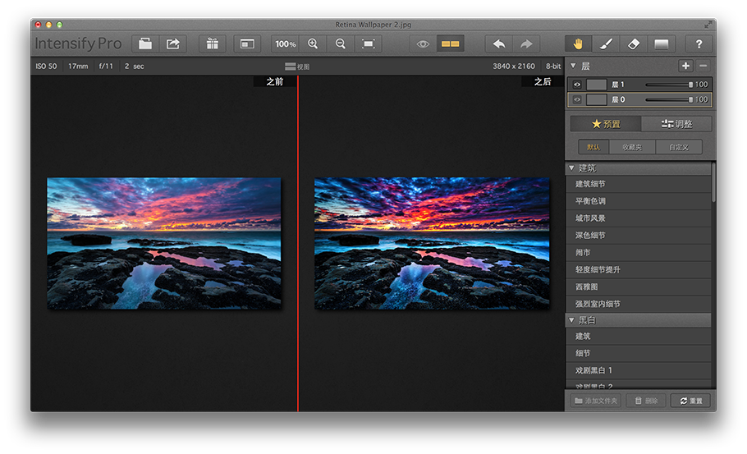Apply the black-and-white 细节 preset
Image resolution: width=747 pixels, height=454 pixels.
pyautogui.click(x=639, y=353)
